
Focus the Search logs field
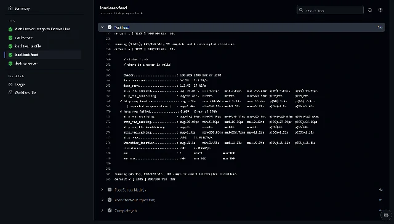[x=330, y=10]
